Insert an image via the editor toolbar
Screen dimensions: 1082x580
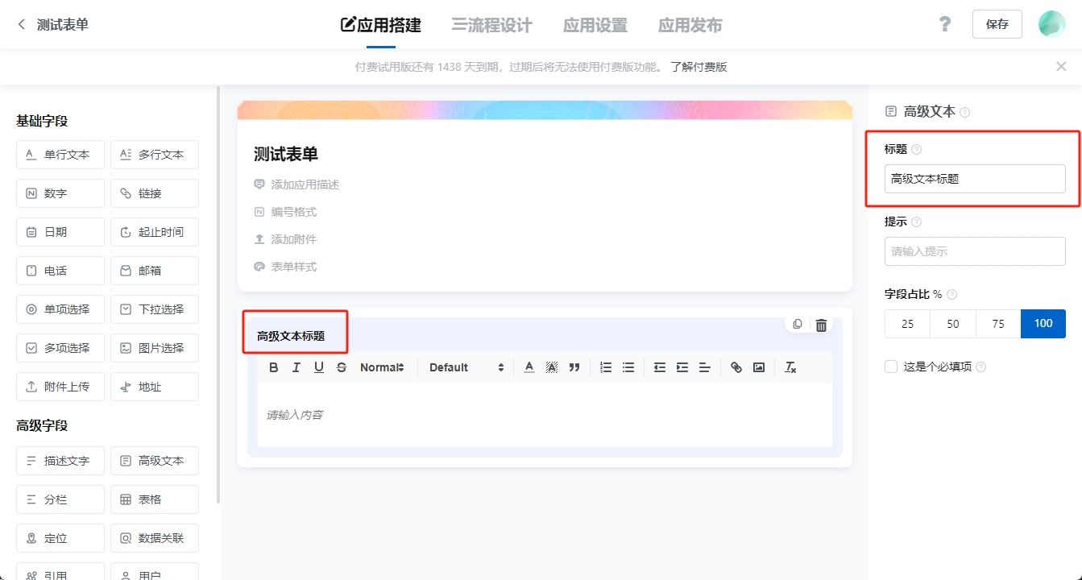coord(758,367)
